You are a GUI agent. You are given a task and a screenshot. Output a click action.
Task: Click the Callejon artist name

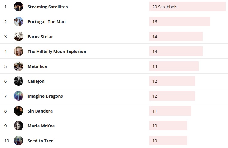(36, 81)
